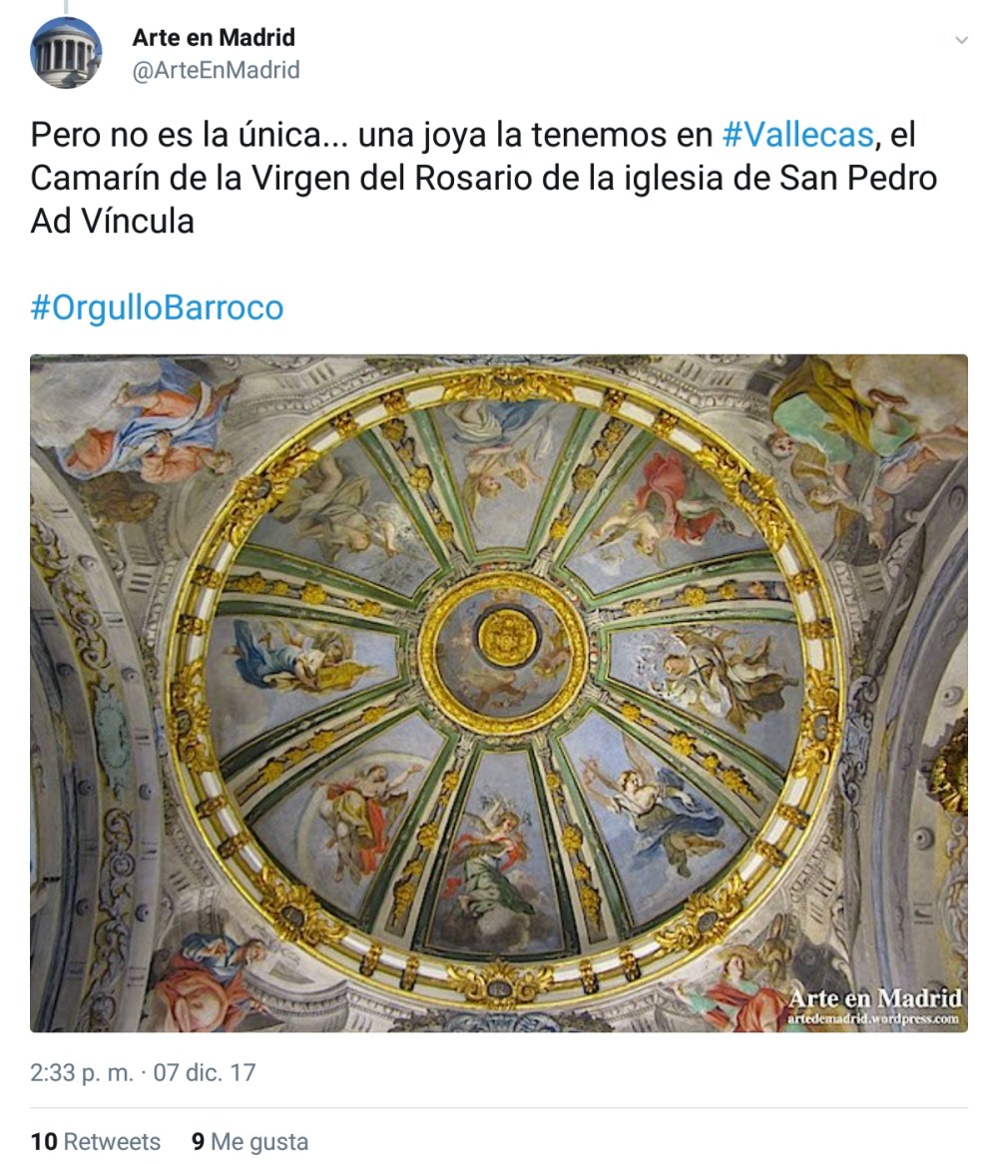Click the bold '9' likes count
Screen dimensions: 998x1164
(x=199, y=1141)
